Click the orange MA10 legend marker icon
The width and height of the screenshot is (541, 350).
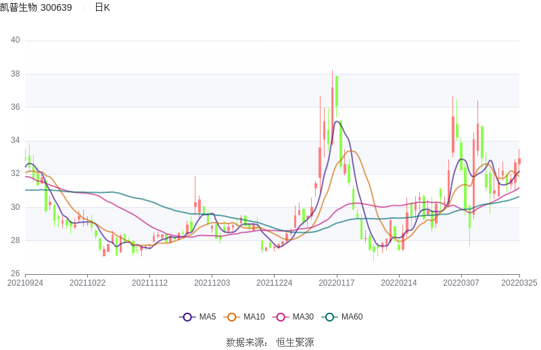pyautogui.click(x=232, y=317)
